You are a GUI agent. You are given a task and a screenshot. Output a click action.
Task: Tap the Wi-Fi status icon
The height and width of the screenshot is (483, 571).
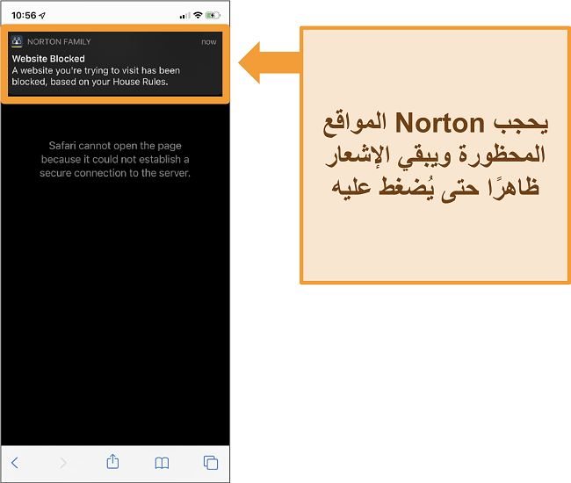pyautogui.click(x=198, y=15)
